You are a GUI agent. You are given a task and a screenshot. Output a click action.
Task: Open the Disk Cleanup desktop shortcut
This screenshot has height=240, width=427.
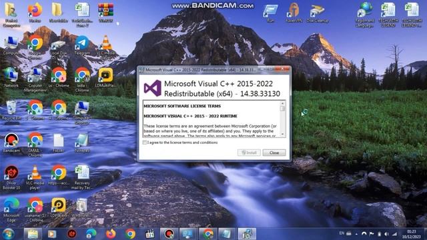tap(318, 13)
